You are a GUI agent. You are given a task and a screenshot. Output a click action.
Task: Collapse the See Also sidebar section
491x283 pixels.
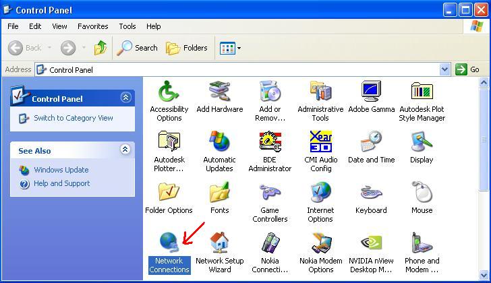click(125, 150)
